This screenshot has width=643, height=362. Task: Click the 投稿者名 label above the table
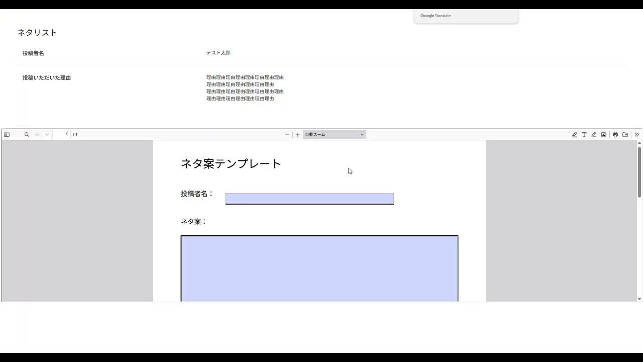[x=33, y=53]
